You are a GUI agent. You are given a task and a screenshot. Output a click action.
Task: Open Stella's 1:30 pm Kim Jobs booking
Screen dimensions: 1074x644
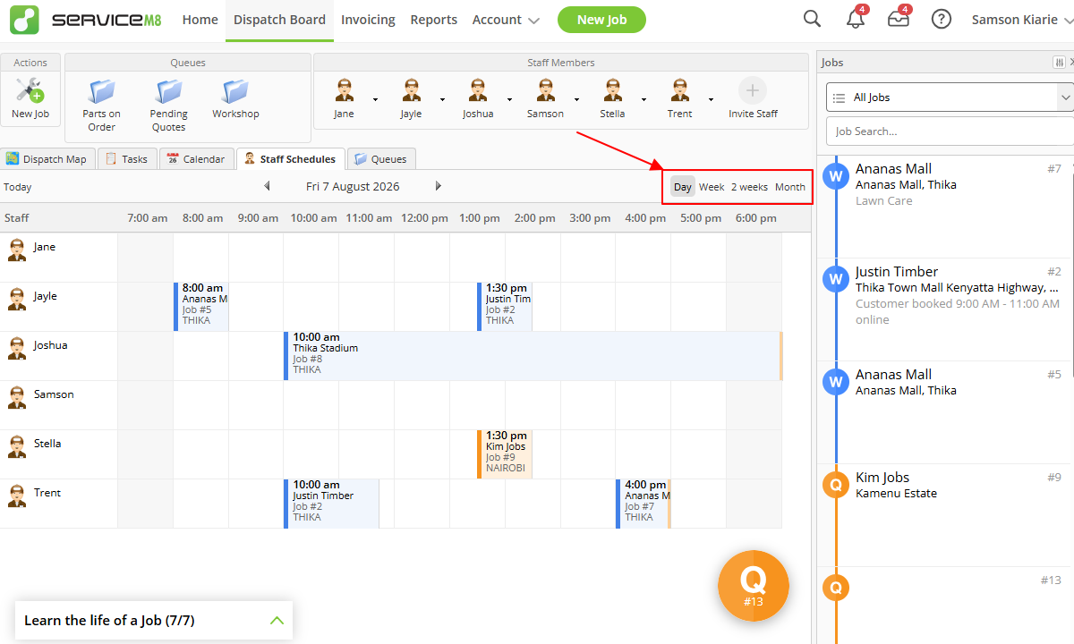505,454
